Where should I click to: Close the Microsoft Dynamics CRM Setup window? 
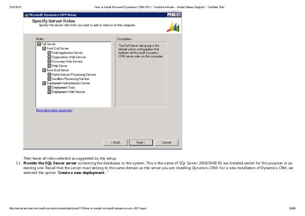179,15
